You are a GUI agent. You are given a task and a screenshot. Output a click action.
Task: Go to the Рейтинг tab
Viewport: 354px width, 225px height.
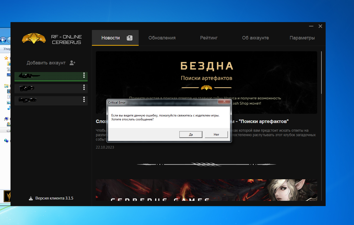click(209, 38)
